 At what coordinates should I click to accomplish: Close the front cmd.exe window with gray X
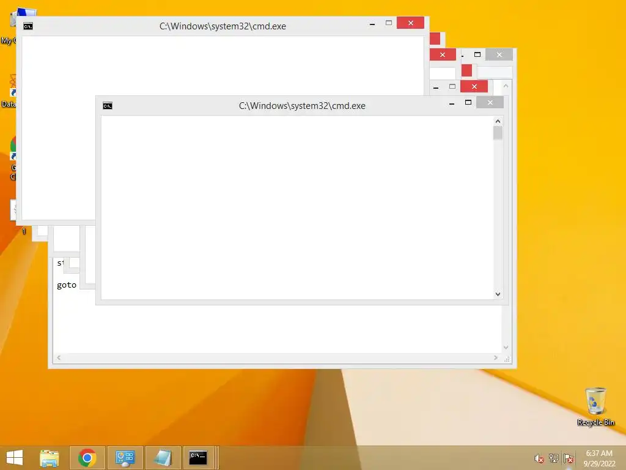coord(490,103)
